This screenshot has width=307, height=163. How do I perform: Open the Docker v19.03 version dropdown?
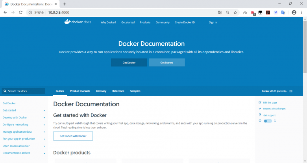274,91
